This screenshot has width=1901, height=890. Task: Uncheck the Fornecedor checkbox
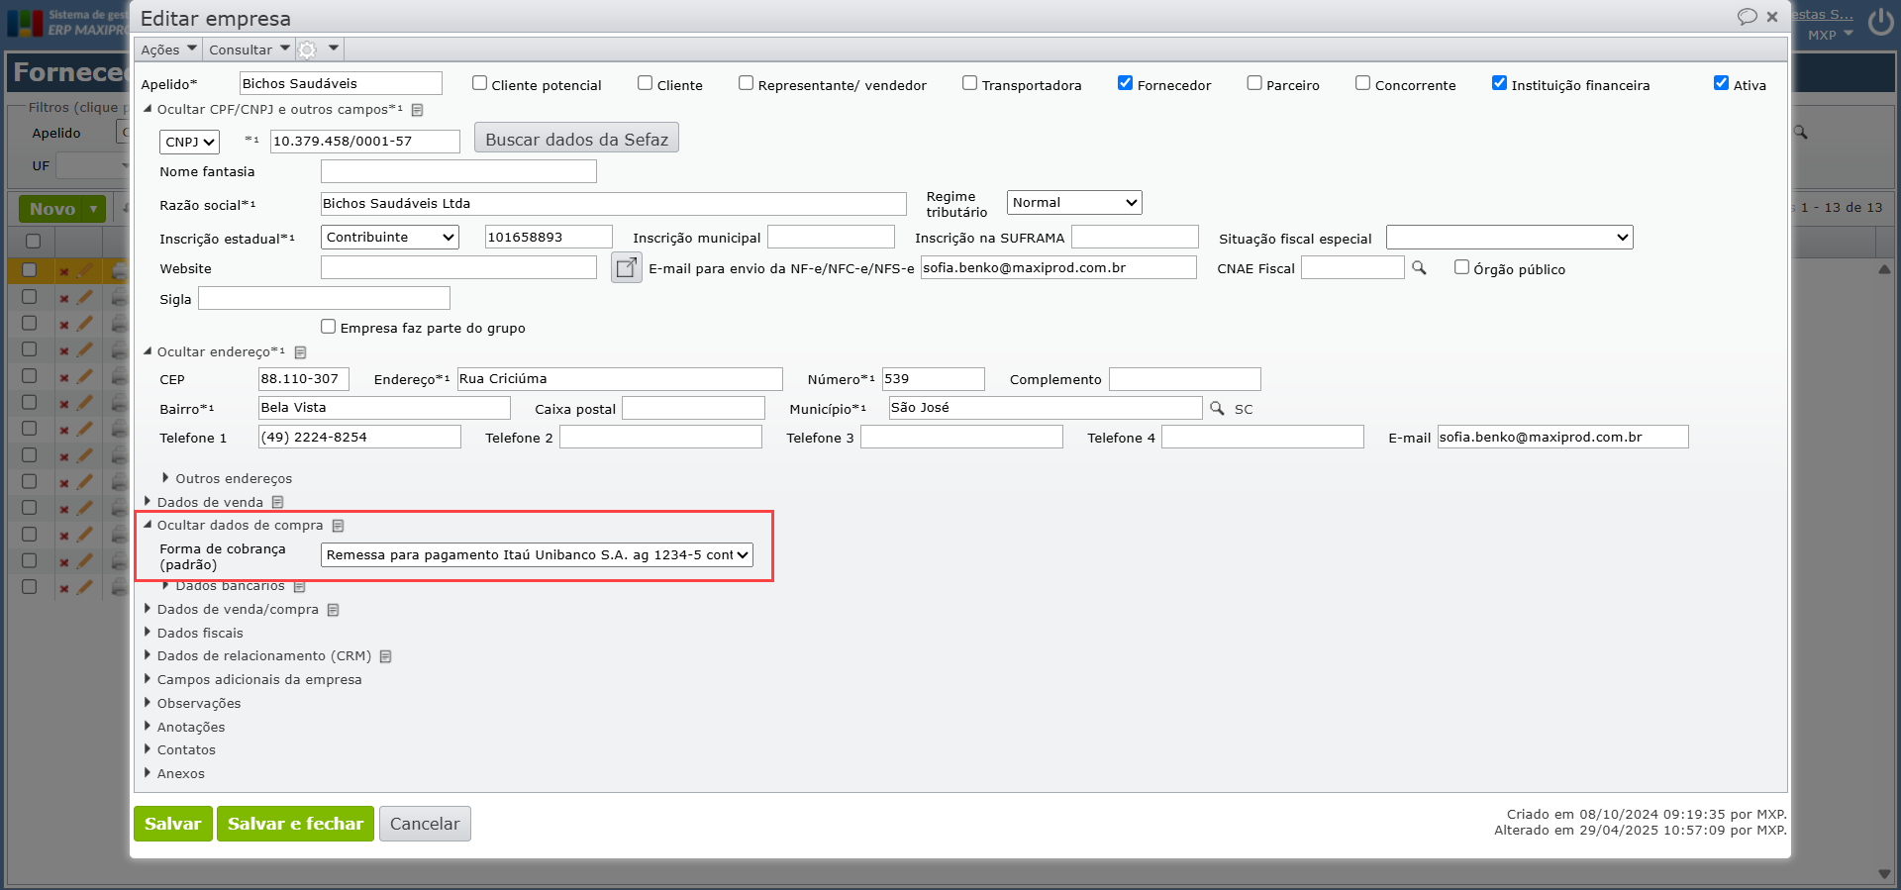(x=1126, y=83)
